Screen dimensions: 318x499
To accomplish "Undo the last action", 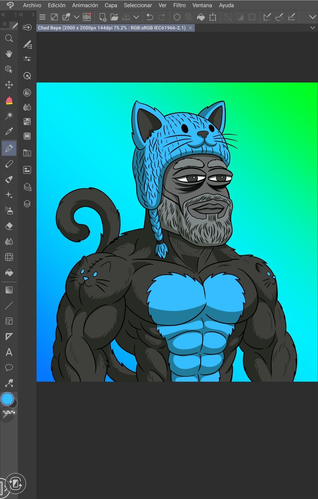I will point(150,17).
